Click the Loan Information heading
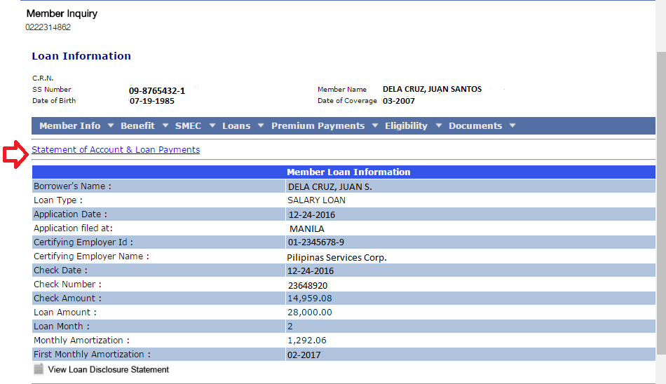 pos(81,56)
